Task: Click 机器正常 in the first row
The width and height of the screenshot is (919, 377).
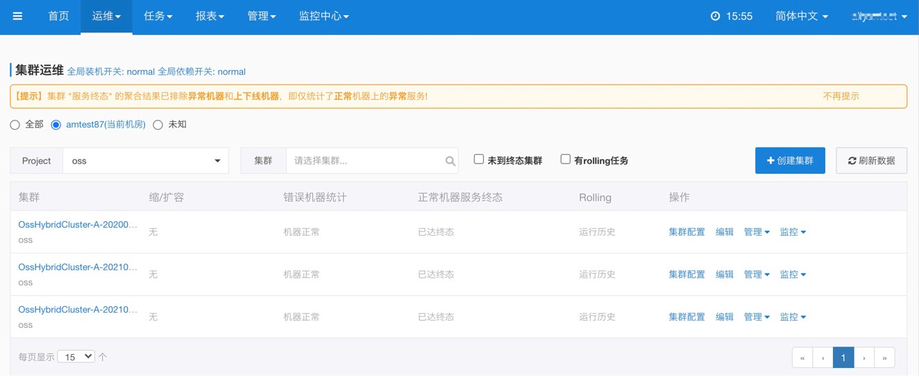Action: pyautogui.click(x=301, y=232)
